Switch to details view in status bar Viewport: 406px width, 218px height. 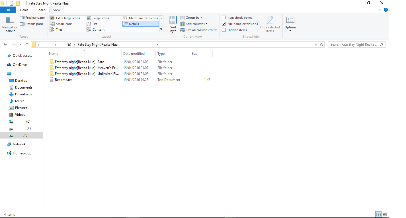[x=378, y=214]
